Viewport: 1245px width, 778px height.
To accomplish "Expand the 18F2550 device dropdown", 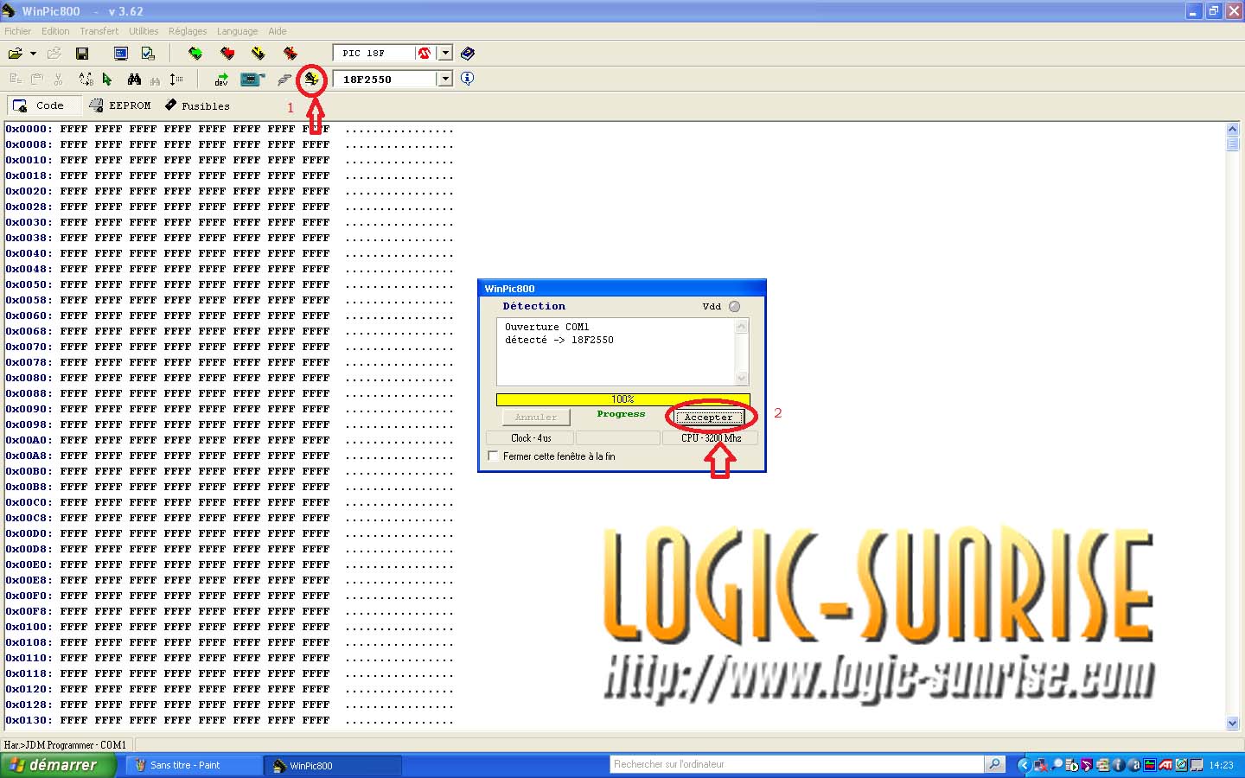I will 445,80.
